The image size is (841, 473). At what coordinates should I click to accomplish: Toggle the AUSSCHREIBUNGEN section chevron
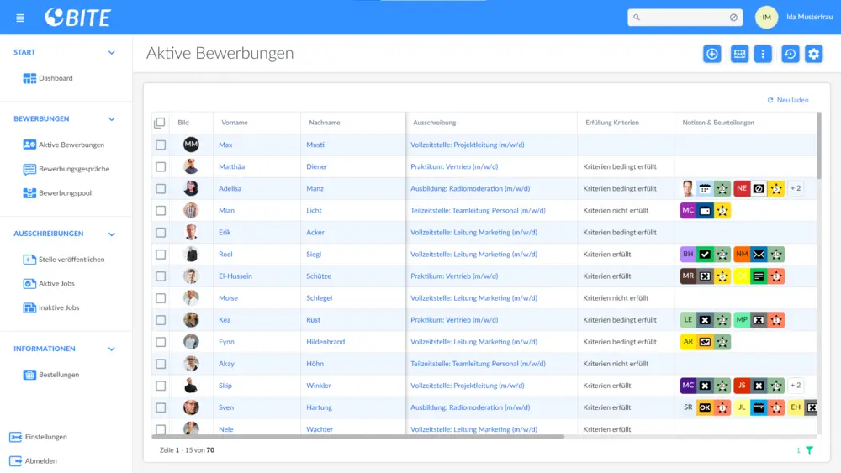tap(112, 234)
